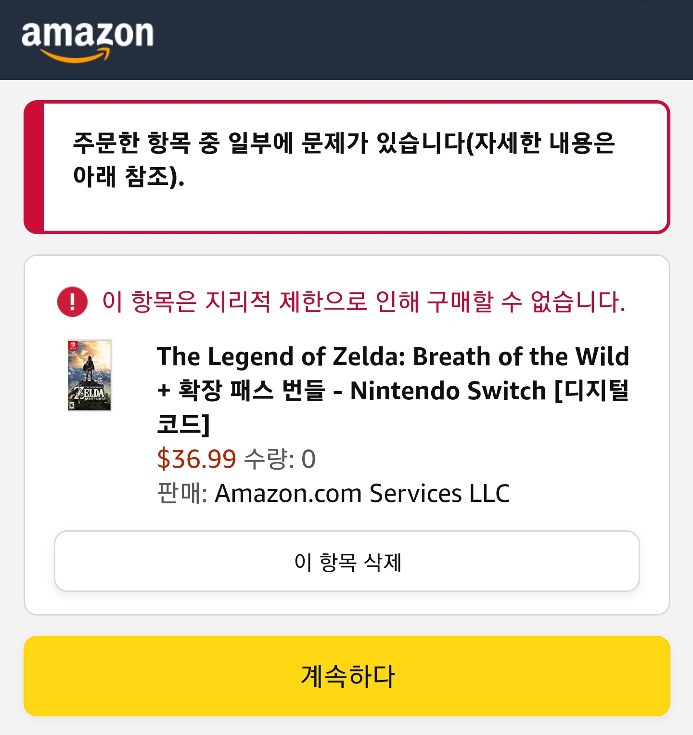Click the red stripe of alert banner
Image resolution: width=693 pixels, height=735 pixels.
34,167
